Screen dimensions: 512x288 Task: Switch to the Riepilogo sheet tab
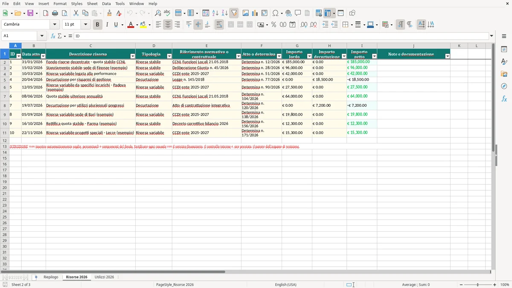[x=51, y=277]
